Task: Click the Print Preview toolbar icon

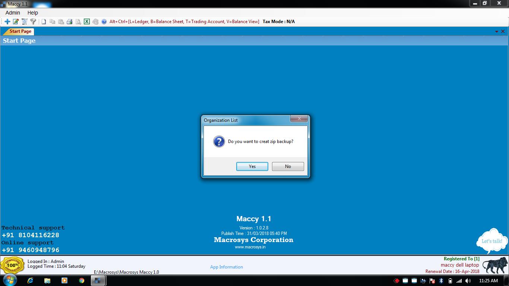Action: [x=78, y=22]
